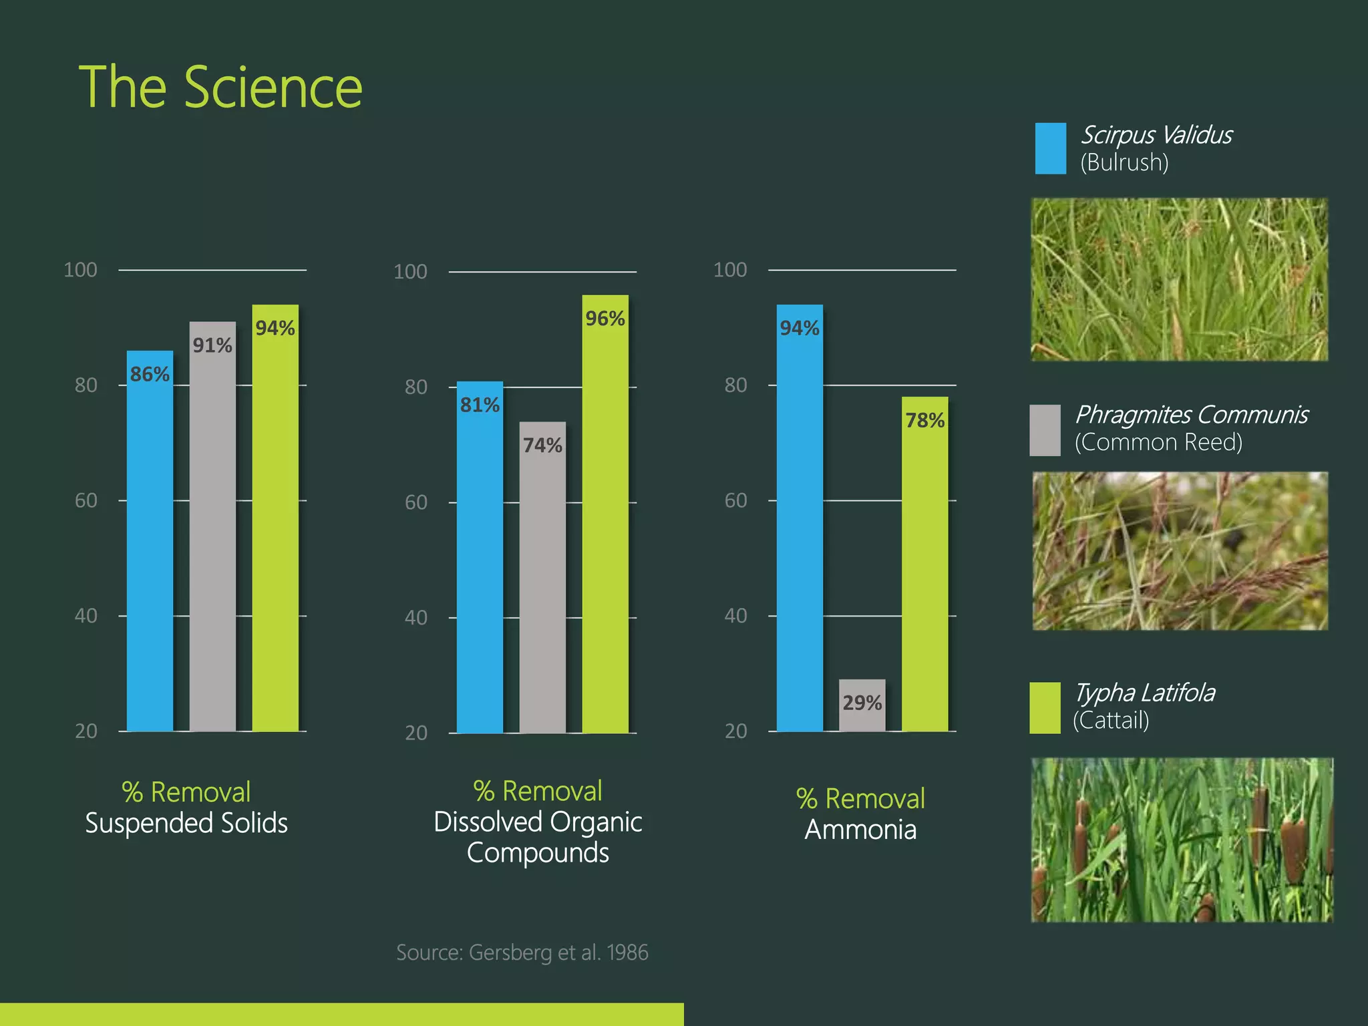
Task: Select the Common Reed photo
Action: [x=1180, y=550]
